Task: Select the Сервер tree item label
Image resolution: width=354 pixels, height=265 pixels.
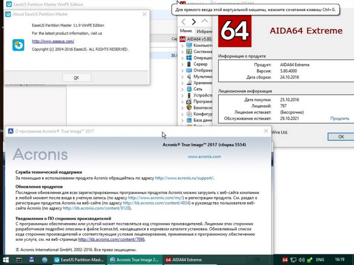Action: coord(200,64)
